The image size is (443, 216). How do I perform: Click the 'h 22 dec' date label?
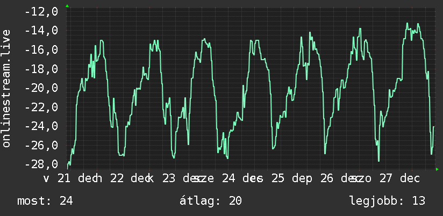tap(123, 179)
